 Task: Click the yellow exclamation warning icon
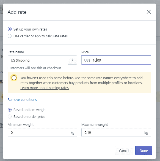[x=14, y=78]
